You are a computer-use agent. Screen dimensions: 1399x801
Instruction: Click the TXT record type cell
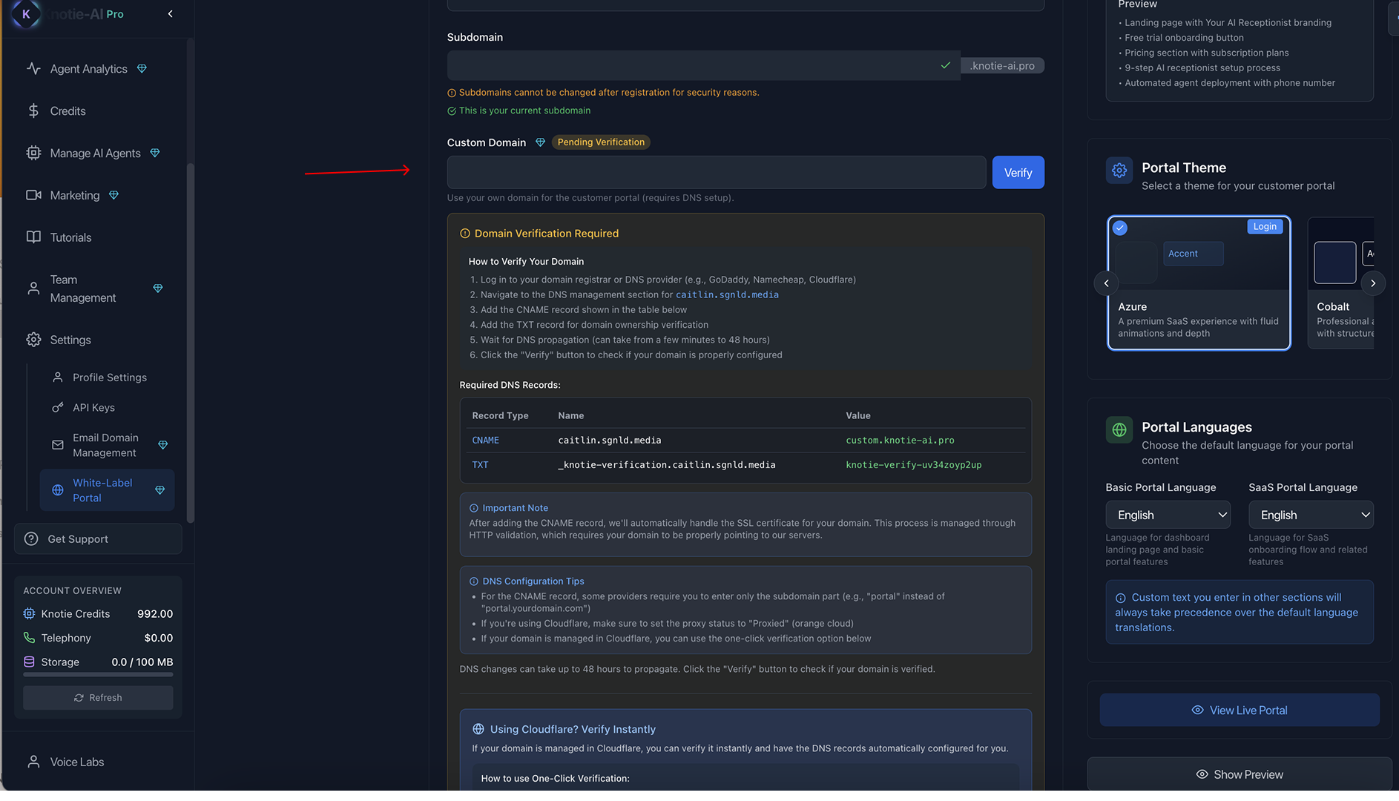(x=480, y=466)
